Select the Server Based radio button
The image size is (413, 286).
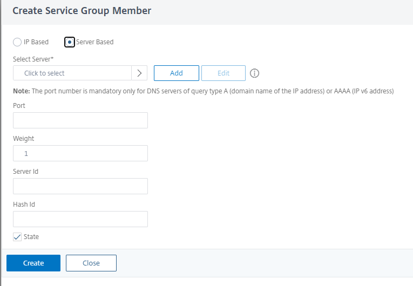[69, 42]
